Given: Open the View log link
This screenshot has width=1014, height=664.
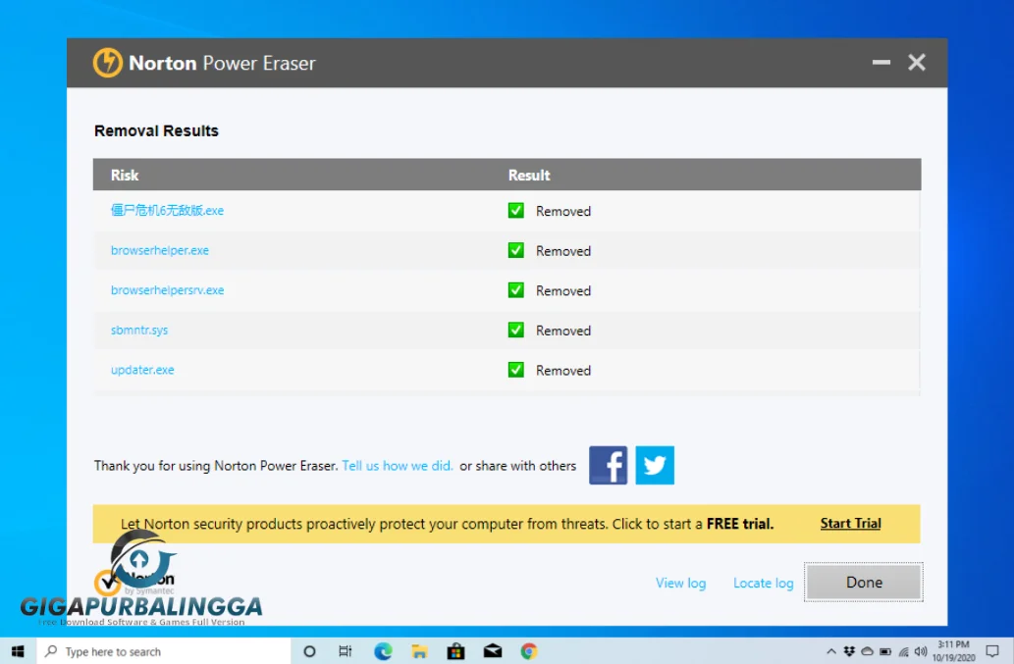Looking at the screenshot, I should coord(681,583).
